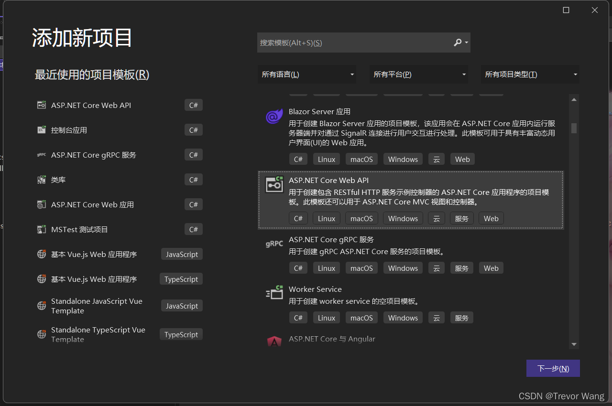Viewport: 612px width, 406px height.
Task: Click the ASP.NET Core Web API template icon
Action: point(274,184)
